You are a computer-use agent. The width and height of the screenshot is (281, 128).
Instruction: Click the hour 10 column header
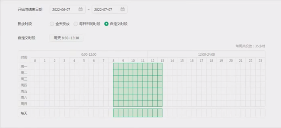133,61
